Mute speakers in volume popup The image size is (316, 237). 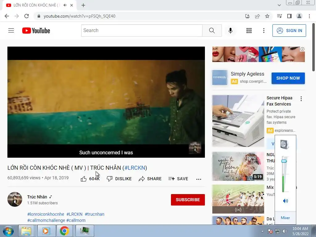click(285, 201)
